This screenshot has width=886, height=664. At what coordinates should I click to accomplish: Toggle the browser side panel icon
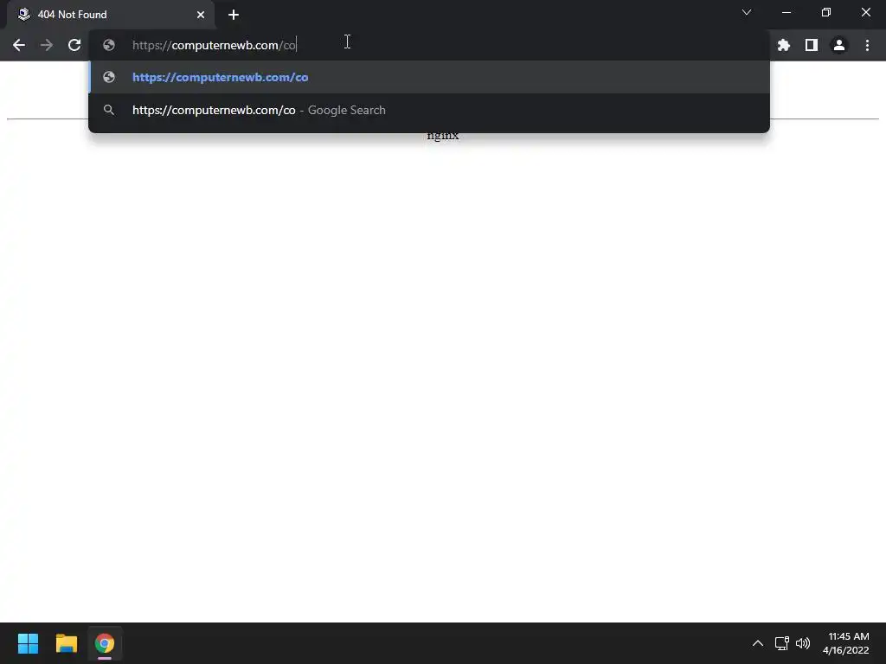coord(812,45)
